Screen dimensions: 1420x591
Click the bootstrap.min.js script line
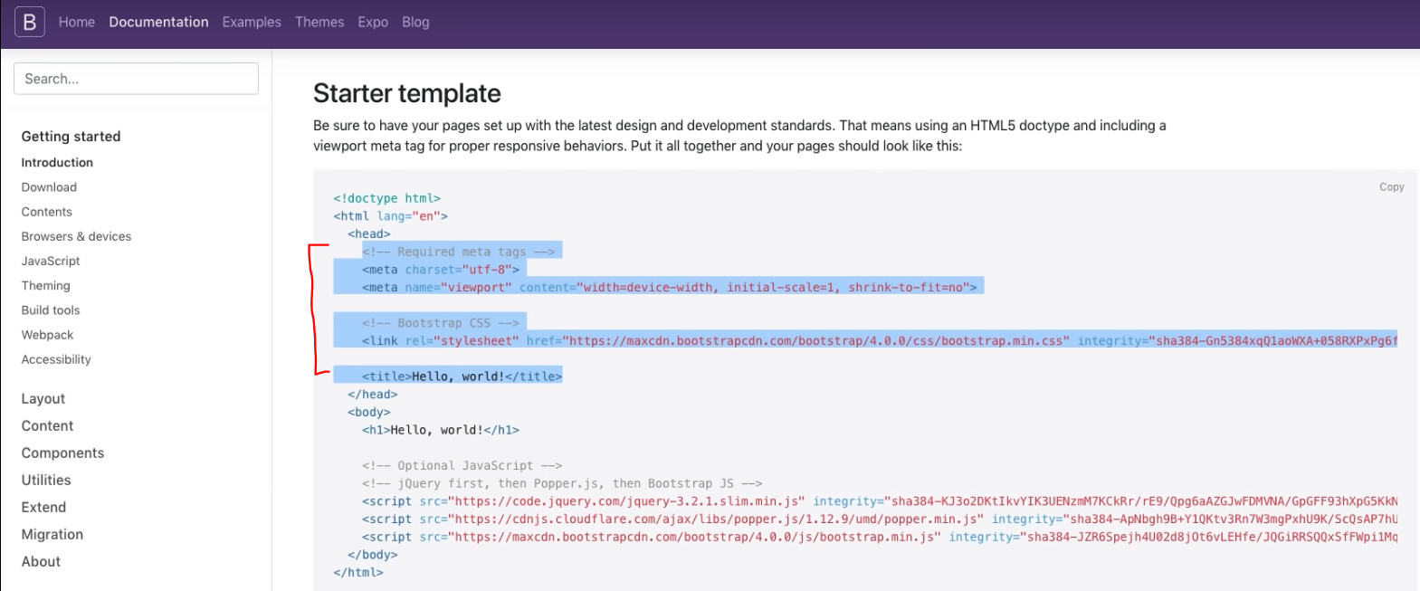pos(880,537)
